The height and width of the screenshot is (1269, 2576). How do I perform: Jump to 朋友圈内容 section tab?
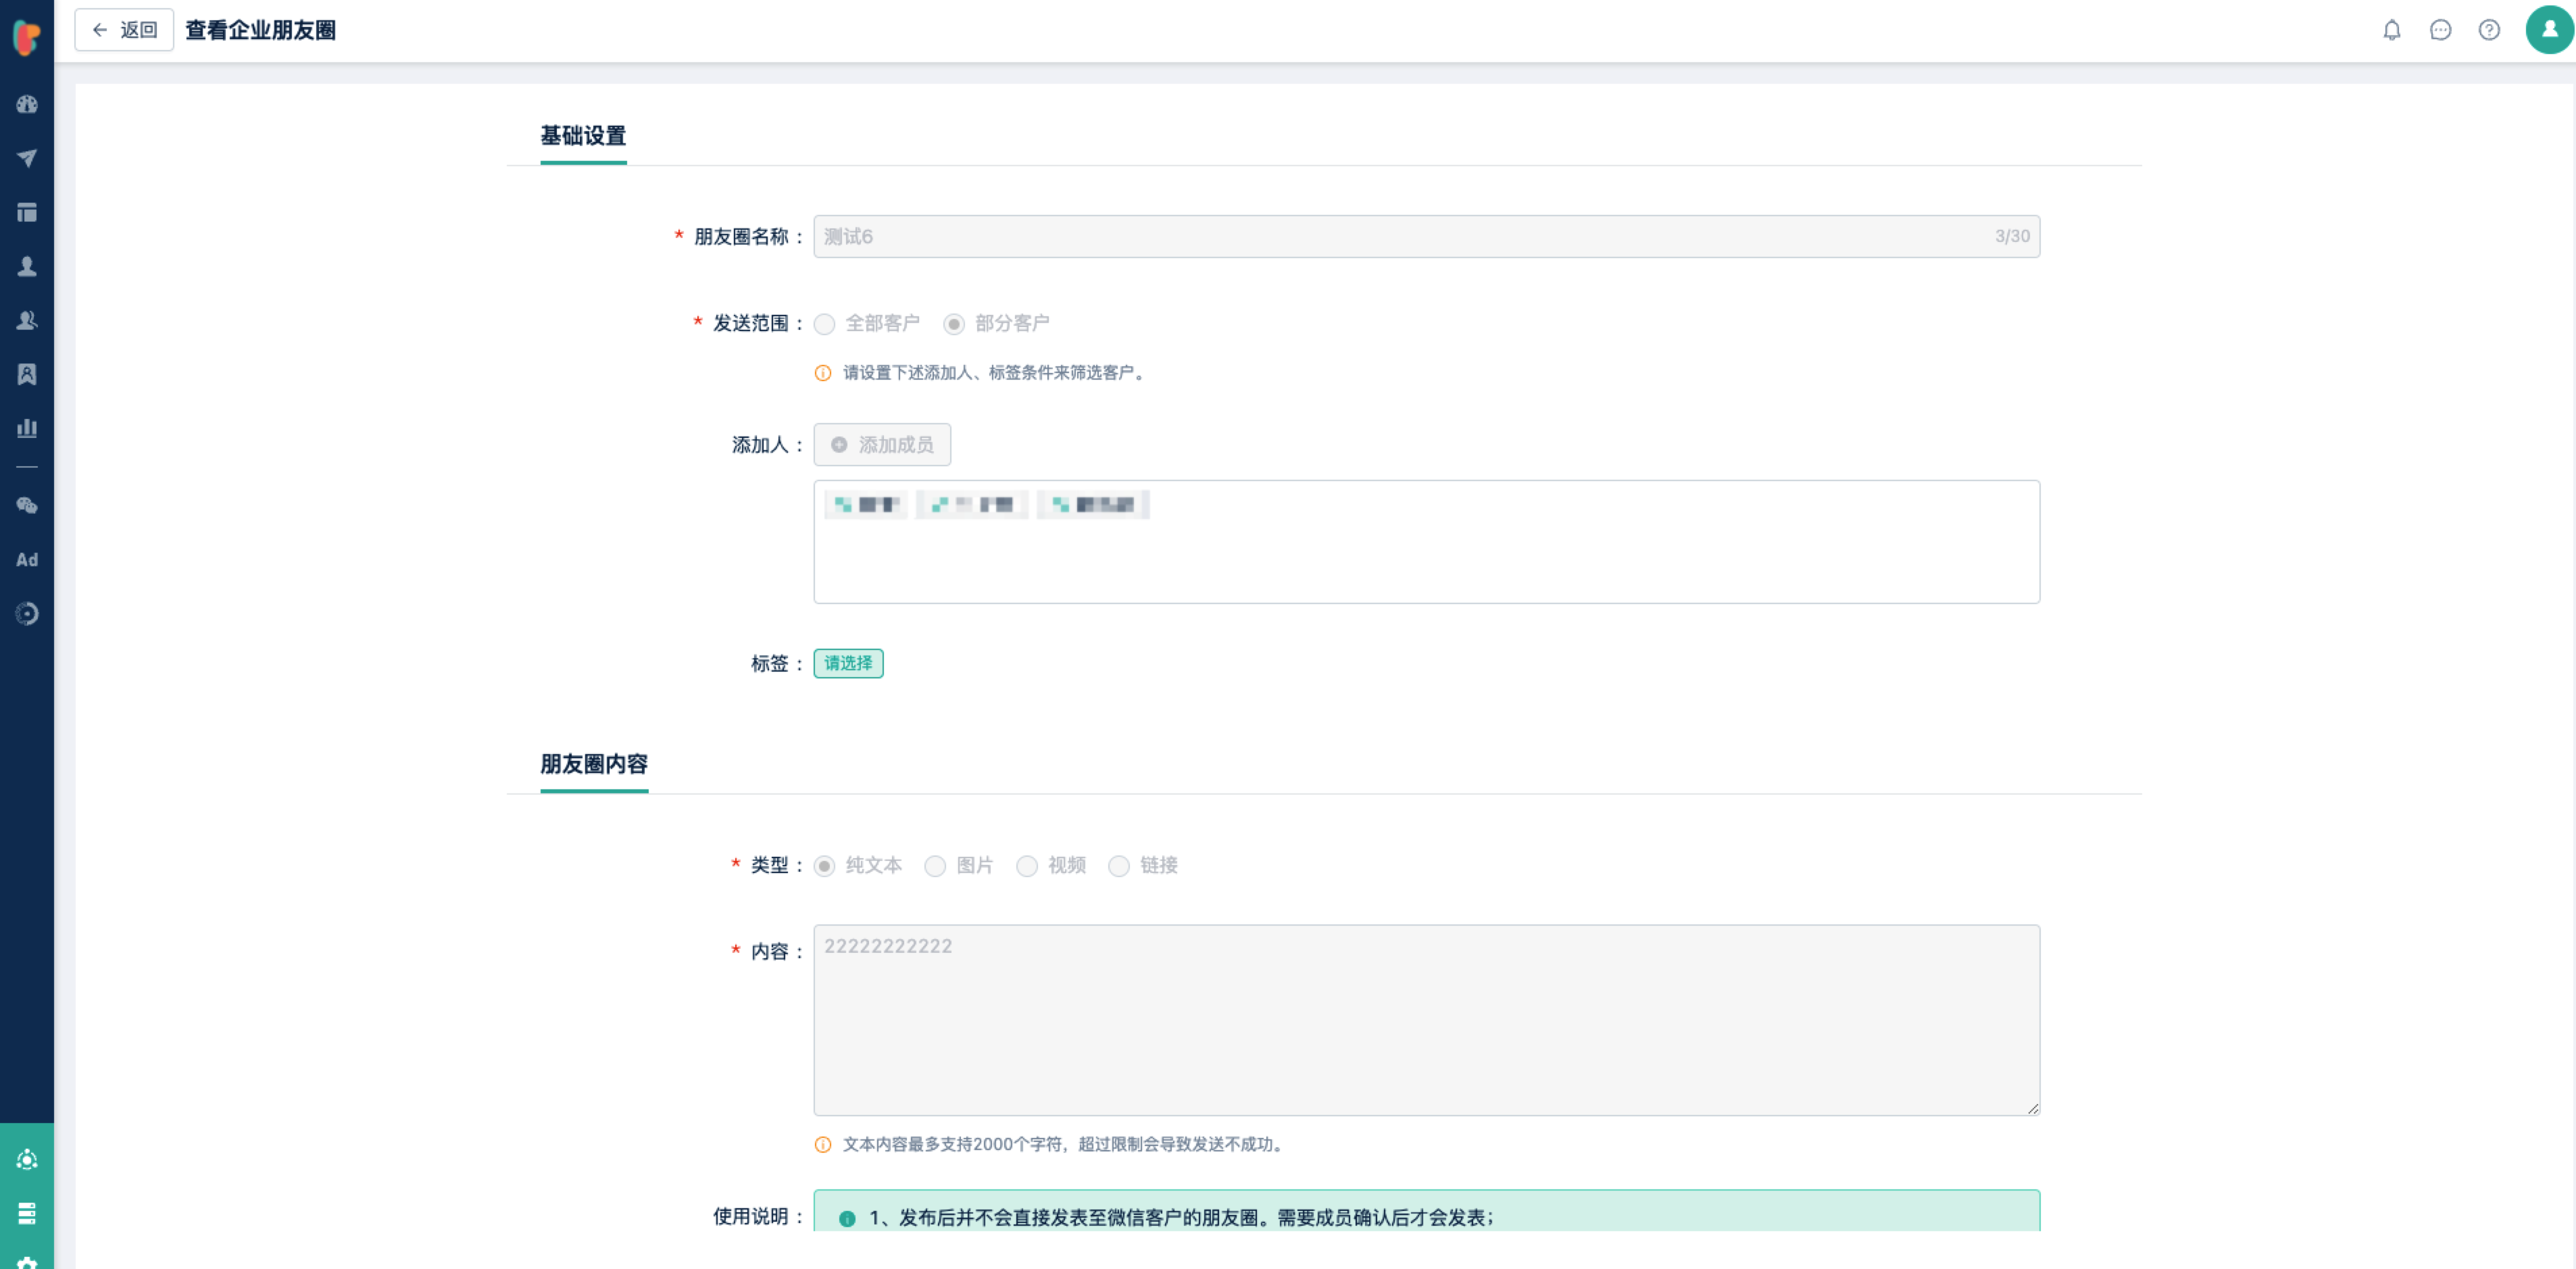(x=594, y=764)
